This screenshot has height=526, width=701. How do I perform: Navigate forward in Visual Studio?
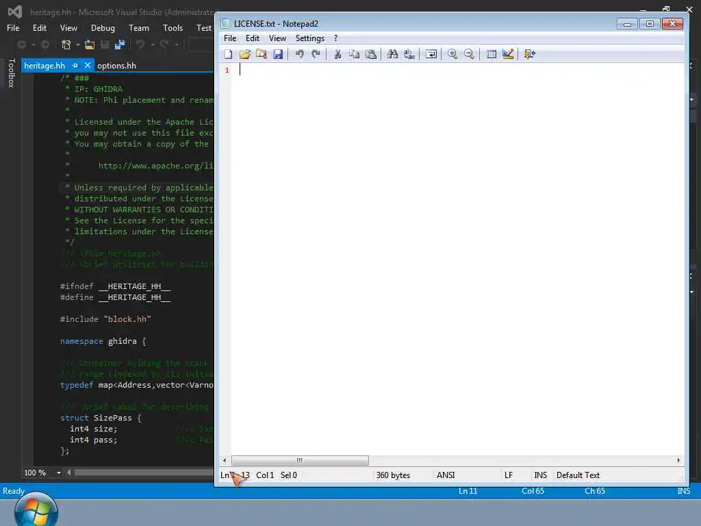(45, 45)
